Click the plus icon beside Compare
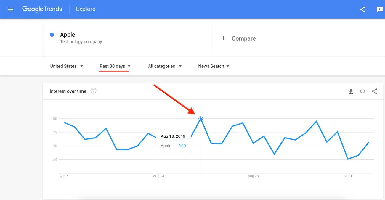 pos(224,38)
